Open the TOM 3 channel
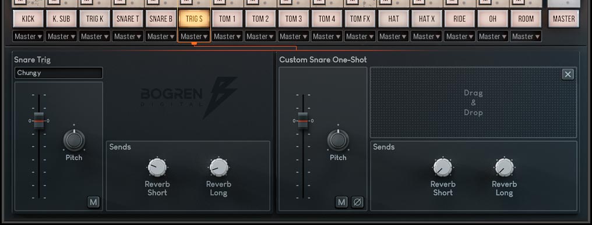Image resolution: width=592 pixels, height=225 pixels. click(x=294, y=19)
